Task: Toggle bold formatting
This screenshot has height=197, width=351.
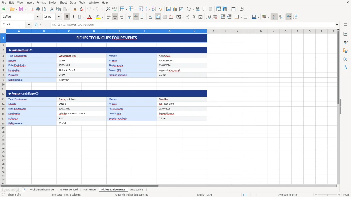Action: (67, 17)
